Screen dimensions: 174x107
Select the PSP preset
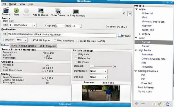tap(143, 75)
